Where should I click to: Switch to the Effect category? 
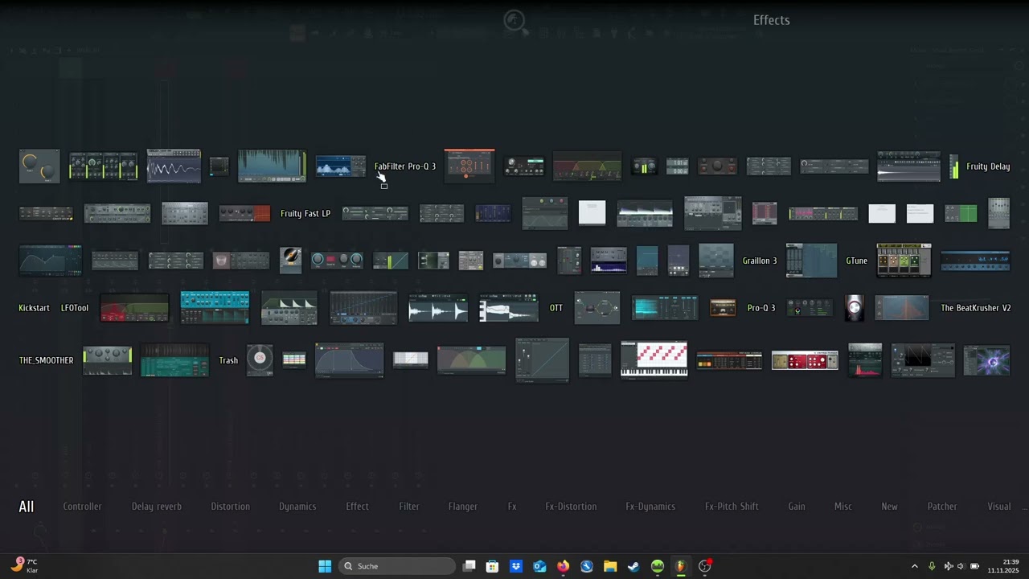point(358,507)
